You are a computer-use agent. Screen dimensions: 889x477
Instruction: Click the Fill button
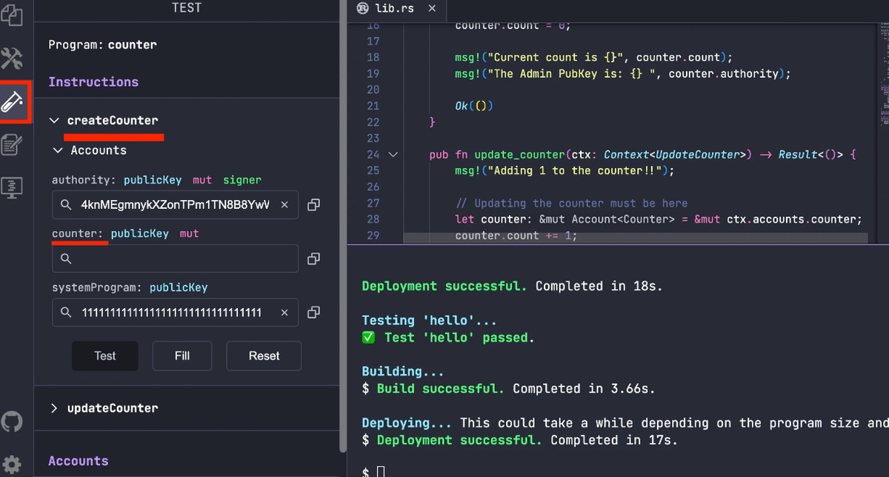182,356
